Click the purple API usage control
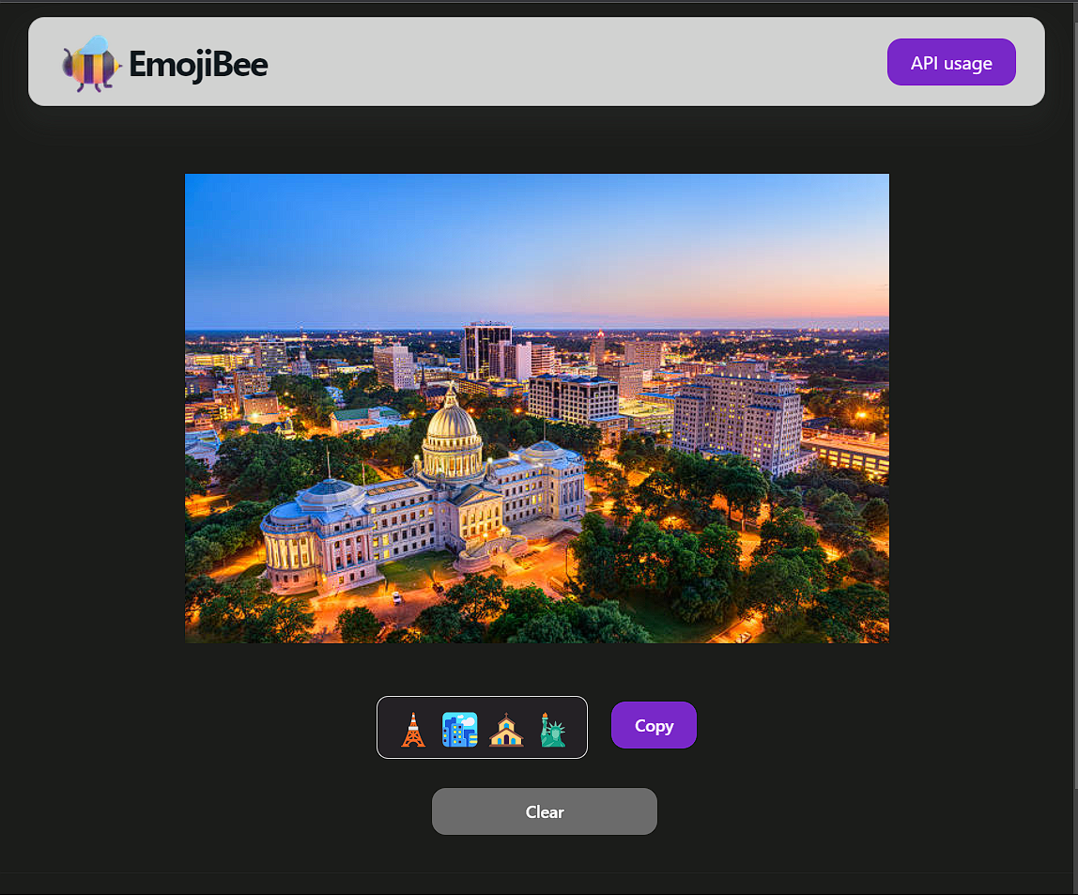The height and width of the screenshot is (895, 1078). (x=951, y=62)
